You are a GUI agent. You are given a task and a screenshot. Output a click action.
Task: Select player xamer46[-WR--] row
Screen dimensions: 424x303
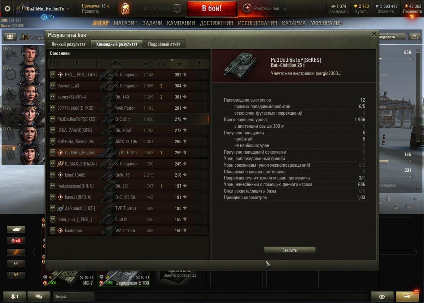pos(128,97)
